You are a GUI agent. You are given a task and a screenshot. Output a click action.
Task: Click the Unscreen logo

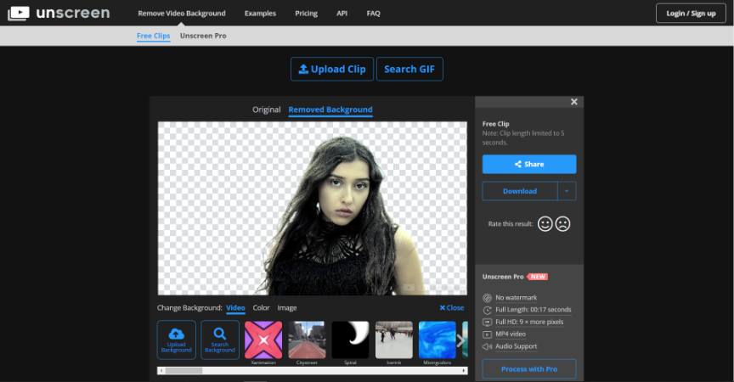tap(59, 13)
